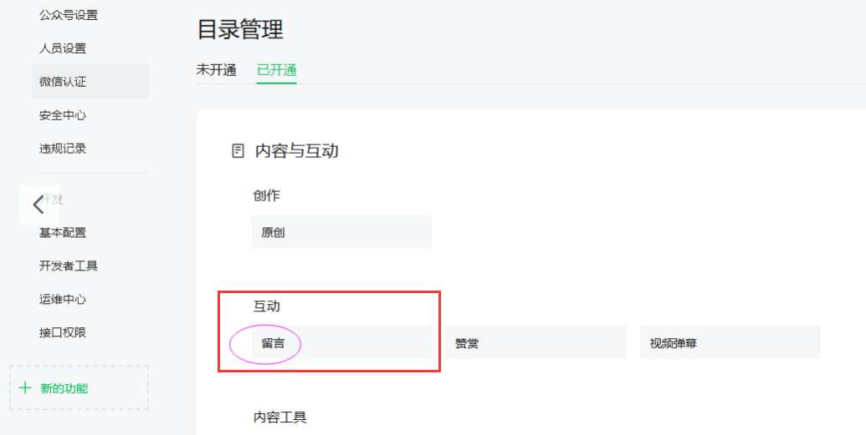Open the 原创 feature card
The width and height of the screenshot is (866, 435).
pos(341,232)
